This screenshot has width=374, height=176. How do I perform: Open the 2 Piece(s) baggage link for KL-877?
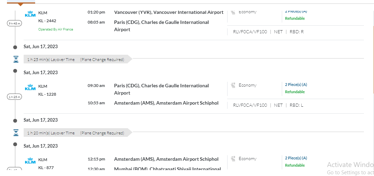[296, 158]
